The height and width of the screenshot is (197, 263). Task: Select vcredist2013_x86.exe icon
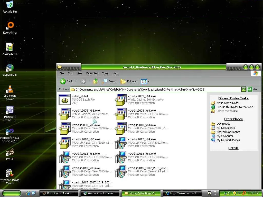64,172
